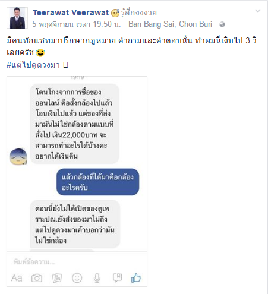Open the photo gallery icon in chat
268x294 pixels.
point(57,278)
